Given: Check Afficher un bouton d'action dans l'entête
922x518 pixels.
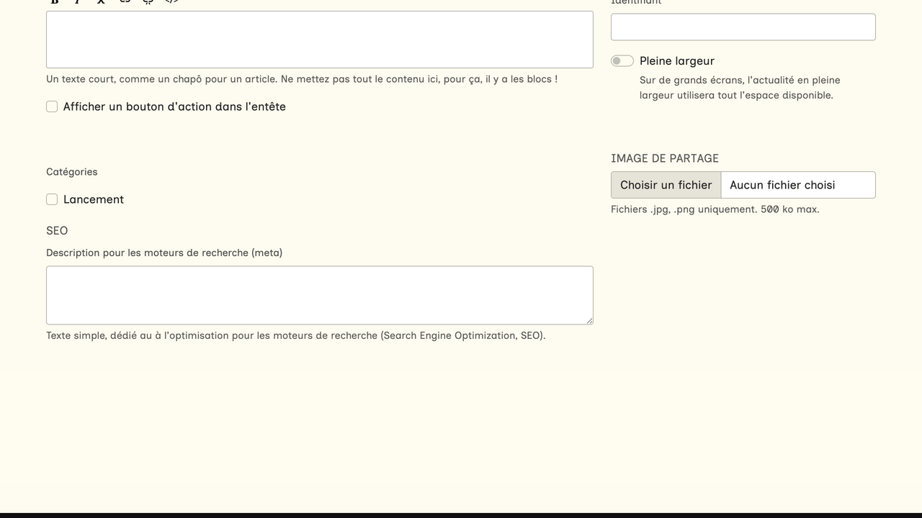Looking at the screenshot, I should 52,106.
